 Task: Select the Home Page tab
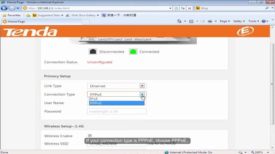click(41, 22)
